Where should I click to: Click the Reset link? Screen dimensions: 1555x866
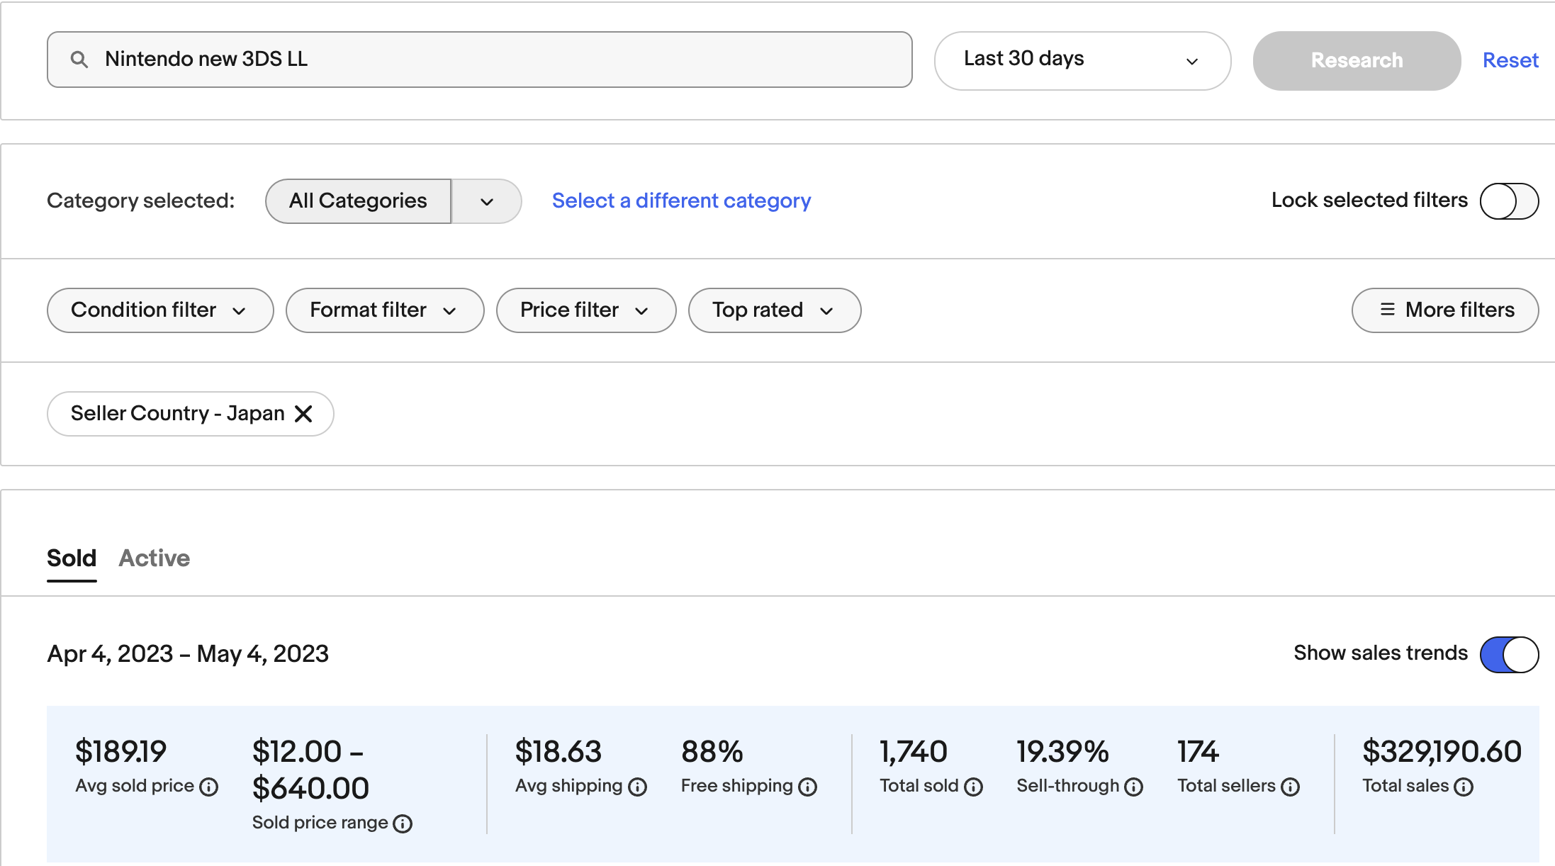pyautogui.click(x=1510, y=60)
